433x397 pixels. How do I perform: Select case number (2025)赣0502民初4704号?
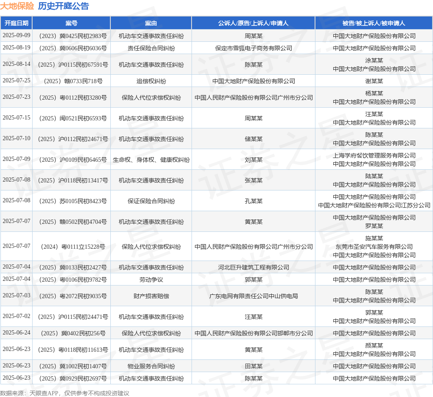71,222
